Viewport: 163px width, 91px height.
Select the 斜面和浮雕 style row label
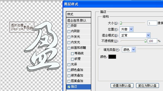pyautogui.click(x=79, y=48)
